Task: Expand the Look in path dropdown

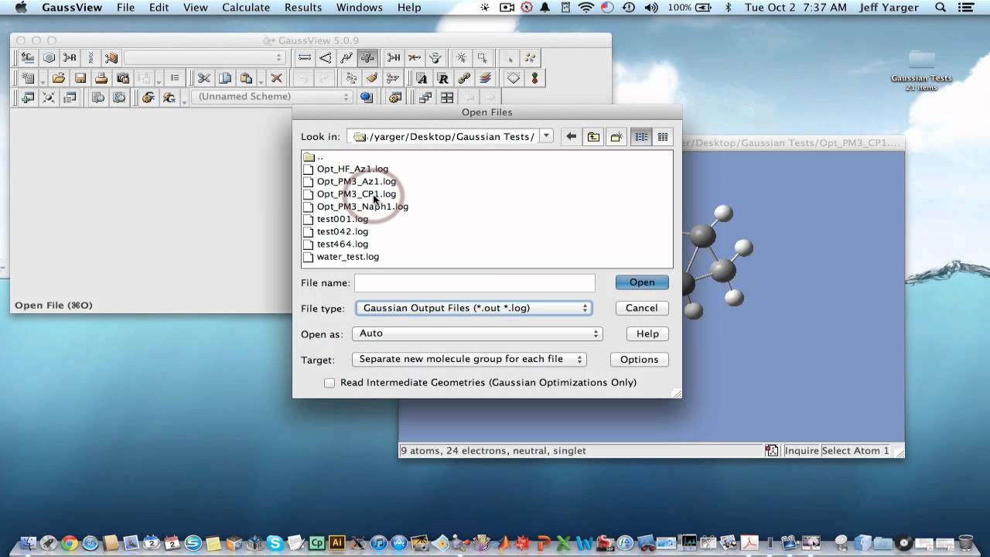Action: click(x=547, y=136)
